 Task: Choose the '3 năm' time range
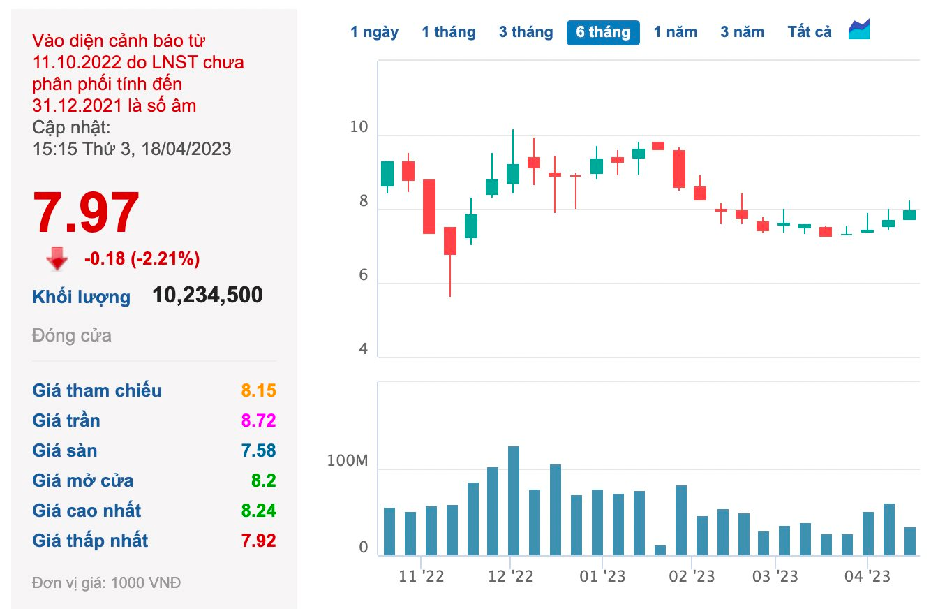[742, 32]
